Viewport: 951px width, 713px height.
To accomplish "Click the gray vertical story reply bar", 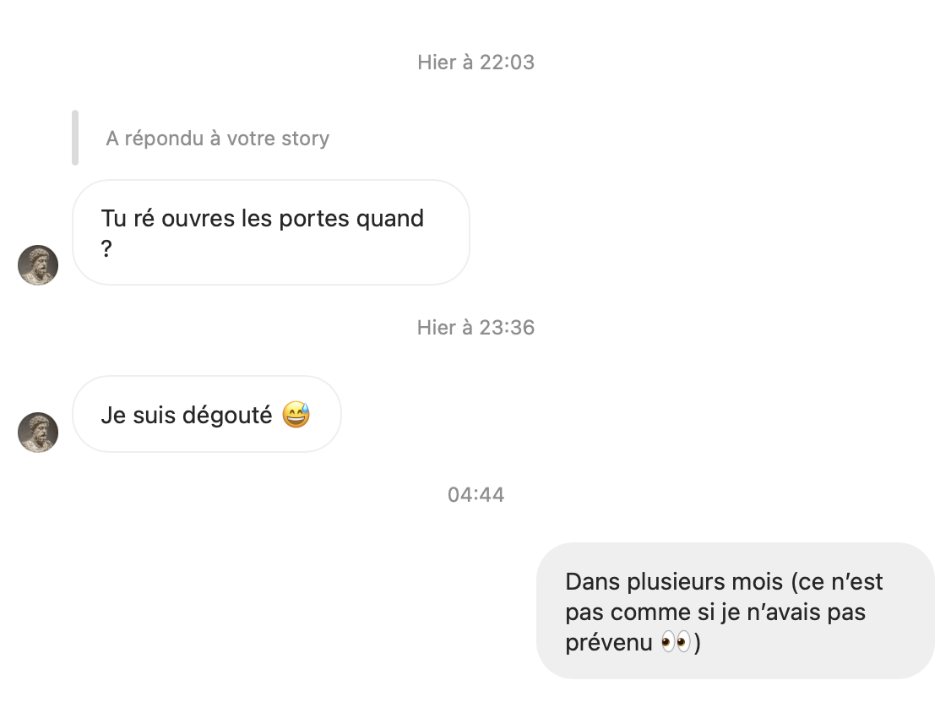I will tap(75, 138).
